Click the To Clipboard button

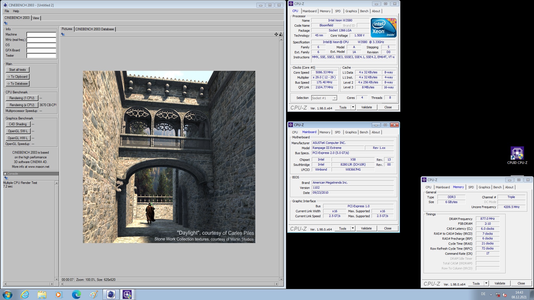pyautogui.click(x=18, y=77)
